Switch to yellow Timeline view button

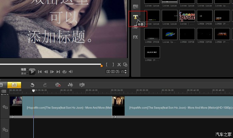pos(14,85)
